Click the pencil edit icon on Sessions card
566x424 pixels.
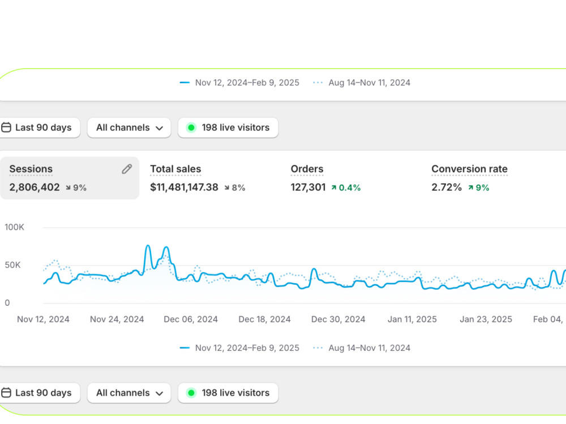(x=127, y=169)
